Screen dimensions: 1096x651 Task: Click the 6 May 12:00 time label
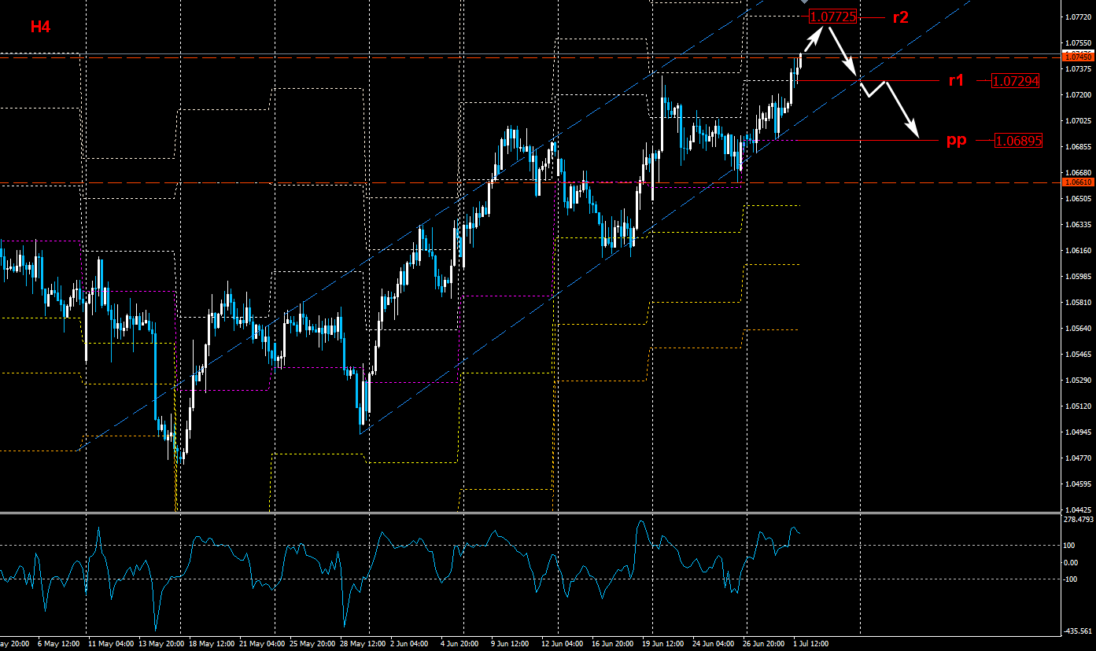(58, 643)
